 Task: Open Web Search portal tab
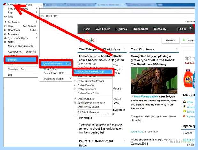tap(103, 29)
